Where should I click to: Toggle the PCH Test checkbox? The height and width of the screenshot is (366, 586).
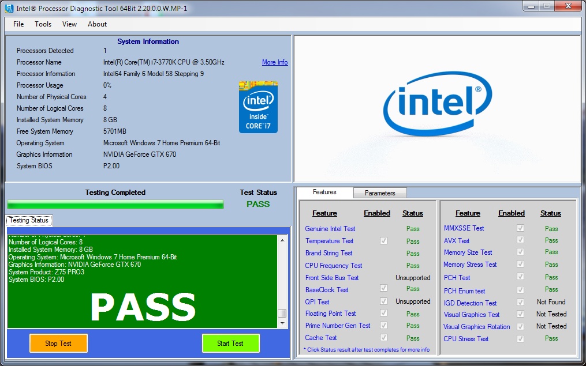(520, 277)
